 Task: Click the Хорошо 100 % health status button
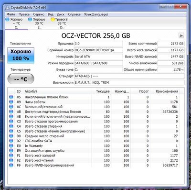tap(21, 55)
